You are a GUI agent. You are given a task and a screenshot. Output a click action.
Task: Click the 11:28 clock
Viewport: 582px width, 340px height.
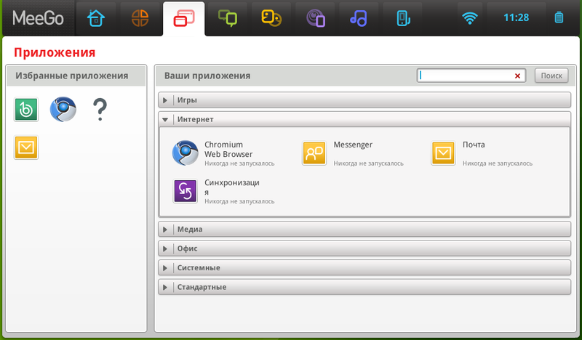coord(516,17)
